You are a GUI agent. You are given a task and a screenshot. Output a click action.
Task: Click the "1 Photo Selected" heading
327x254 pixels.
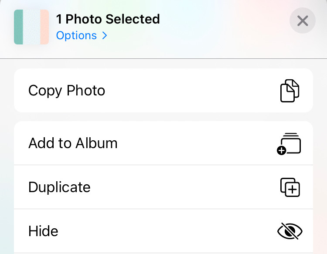click(108, 19)
